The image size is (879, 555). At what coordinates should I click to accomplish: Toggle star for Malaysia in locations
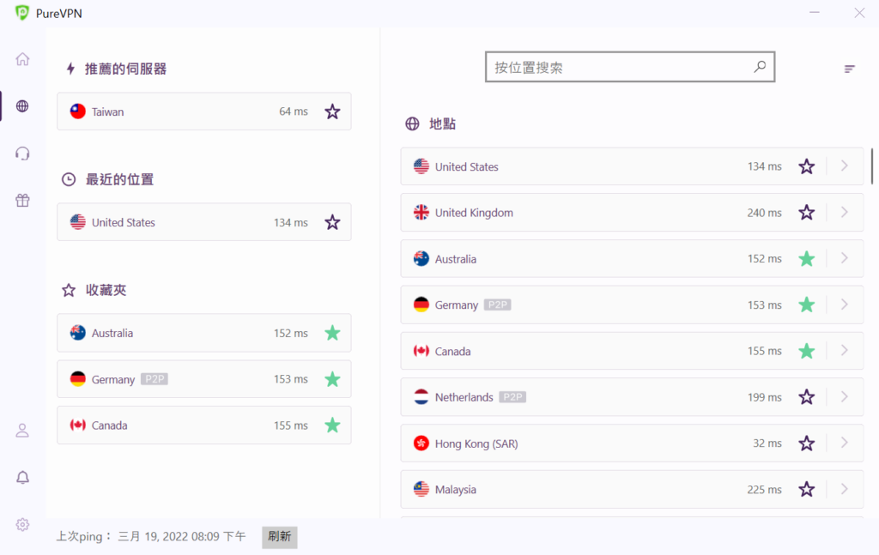[x=806, y=489]
